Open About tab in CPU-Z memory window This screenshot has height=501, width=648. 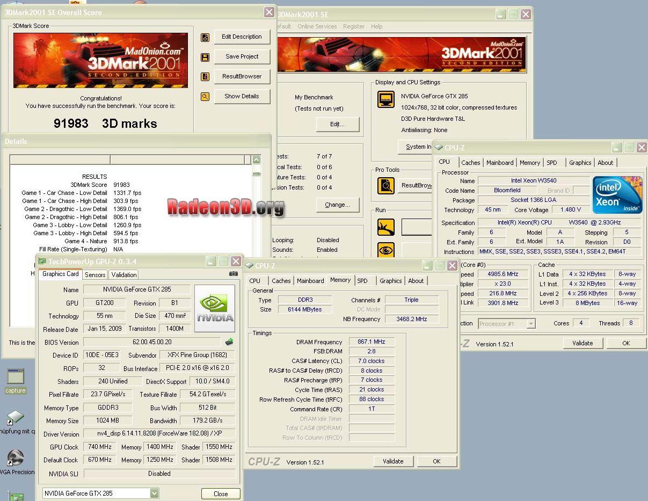(416, 281)
